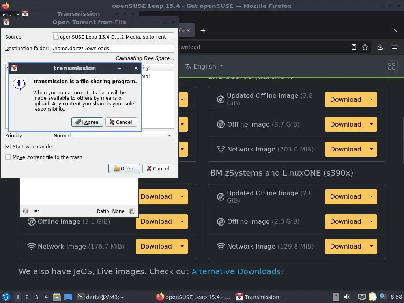Click the I Agree button
Viewport: 404px width, 303px height.
point(87,122)
